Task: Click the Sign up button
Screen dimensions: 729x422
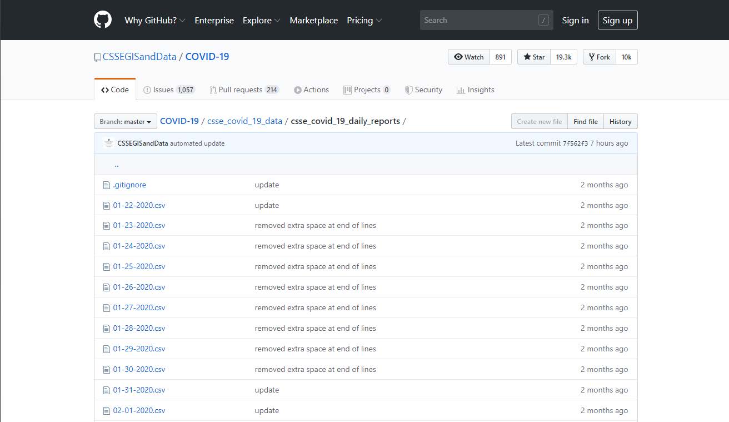Action: click(x=617, y=20)
